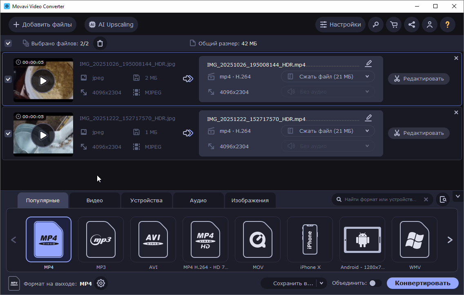464x295 pixels.
Task: Switch to the Популярные tab
Action: click(x=42, y=200)
